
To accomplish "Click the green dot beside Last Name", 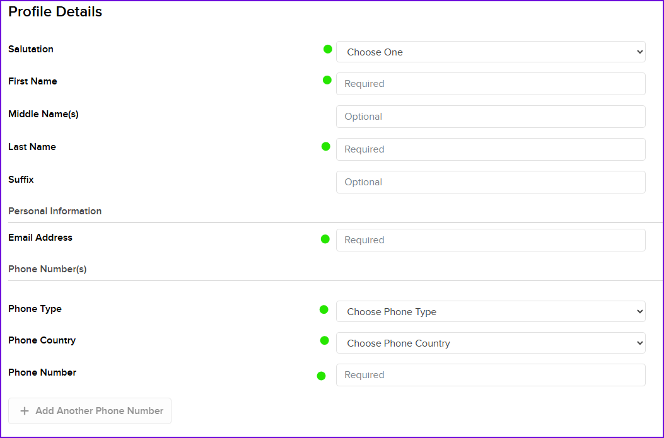I will [x=325, y=146].
